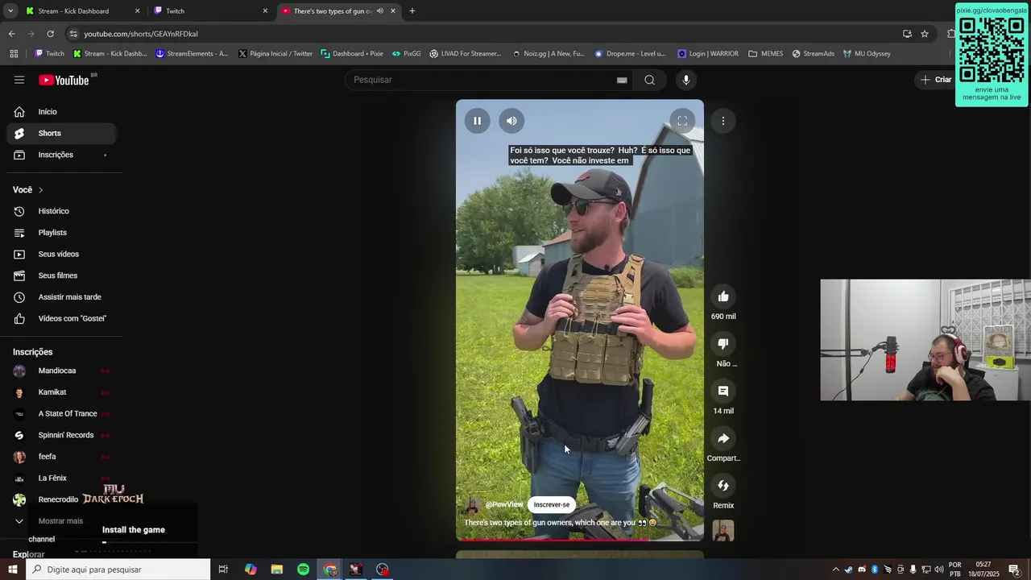The width and height of the screenshot is (1031, 580).
Task: Open the Chrome apps grid shortcut
Action: click(x=14, y=54)
